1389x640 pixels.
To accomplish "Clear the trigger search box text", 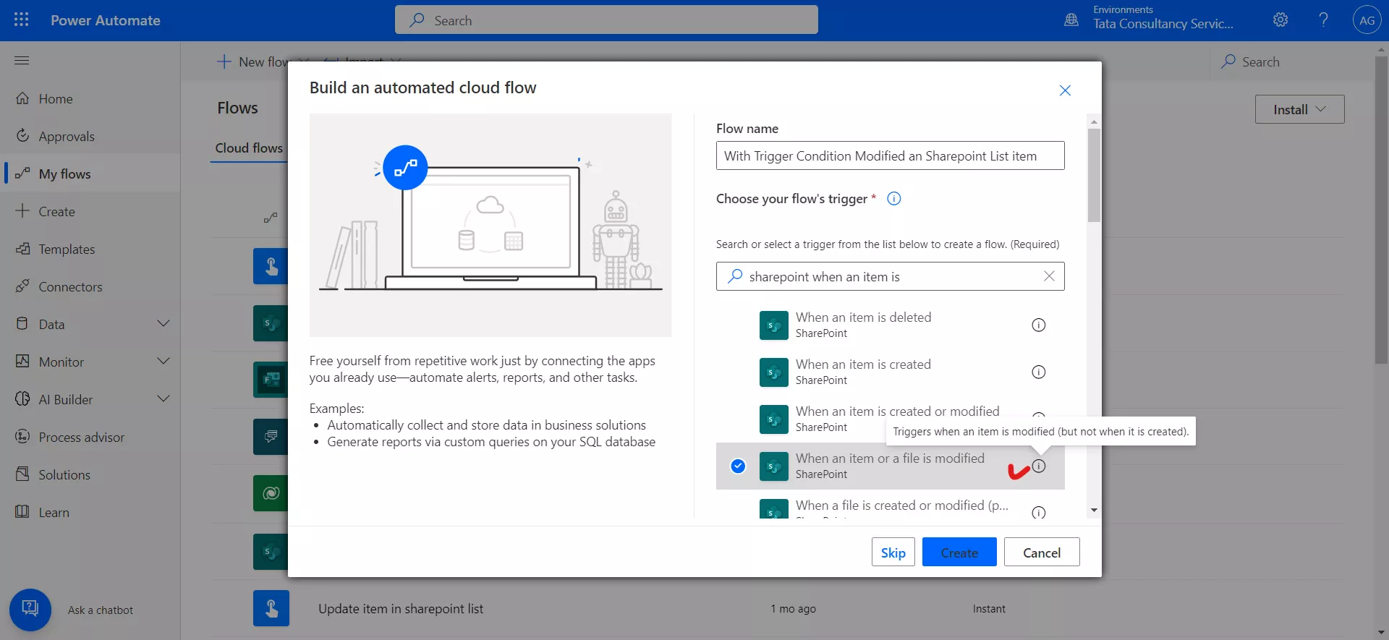I will 1049,276.
